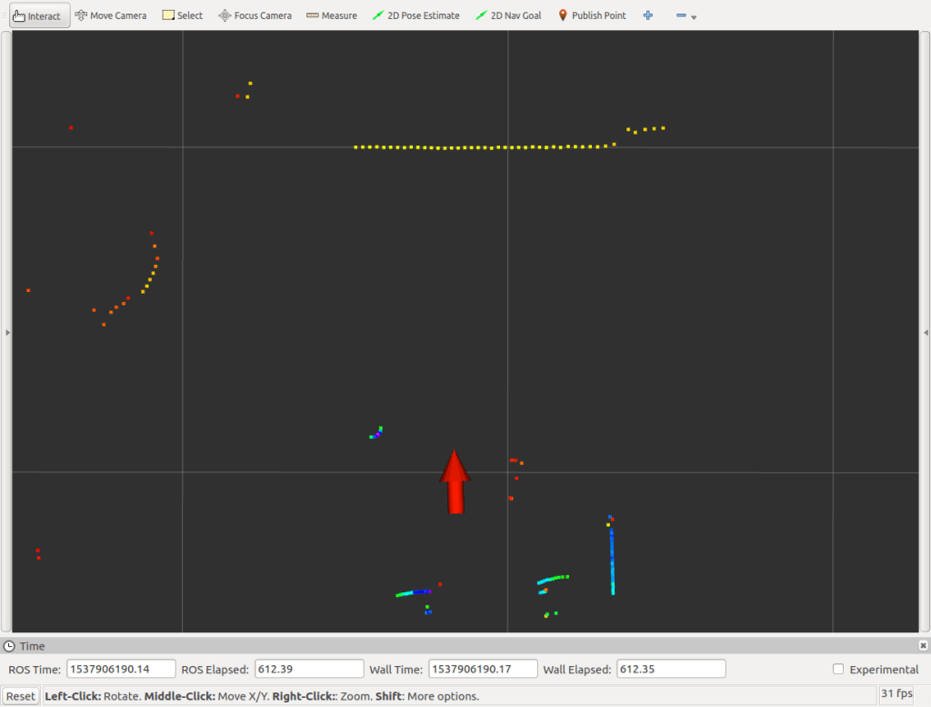Enable the Experimental checkbox

coord(838,670)
